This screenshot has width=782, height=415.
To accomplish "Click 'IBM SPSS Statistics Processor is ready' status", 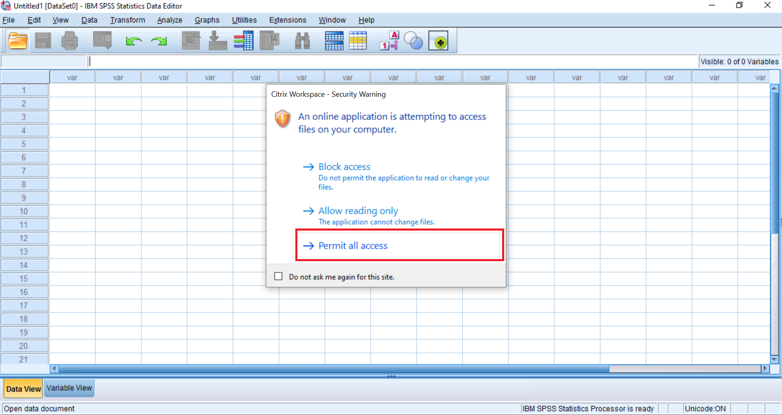I will tap(588, 408).
